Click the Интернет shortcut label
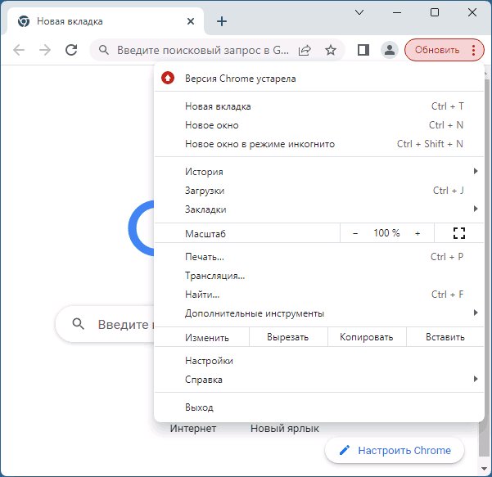This screenshot has height=477, width=492. coord(193,429)
